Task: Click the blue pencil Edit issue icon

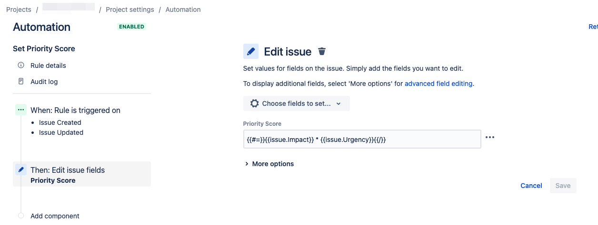Action: coord(251,51)
